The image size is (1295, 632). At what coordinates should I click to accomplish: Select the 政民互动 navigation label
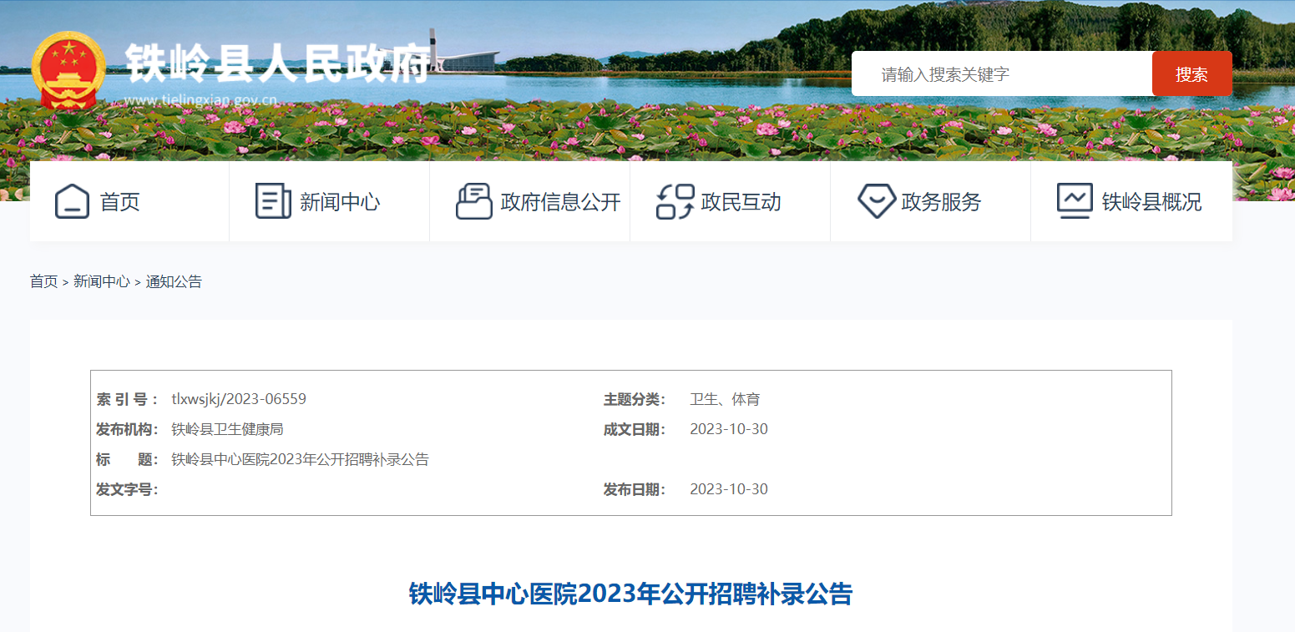point(741,202)
